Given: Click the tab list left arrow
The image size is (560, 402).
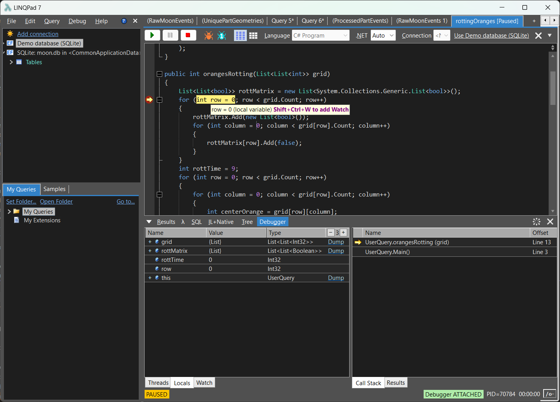Looking at the screenshot, I should click(546, 20).
